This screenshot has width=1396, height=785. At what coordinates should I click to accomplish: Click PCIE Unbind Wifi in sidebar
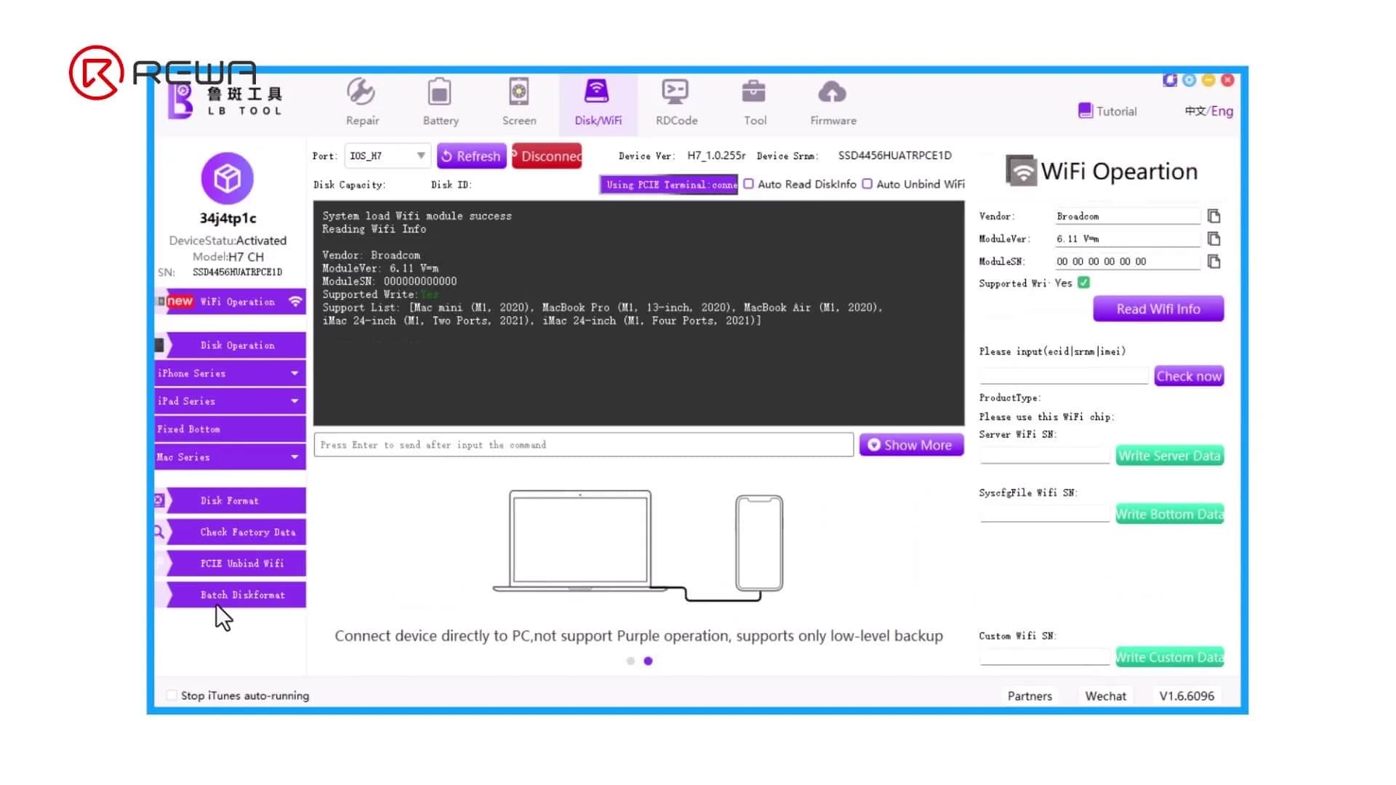pos(230,563)
